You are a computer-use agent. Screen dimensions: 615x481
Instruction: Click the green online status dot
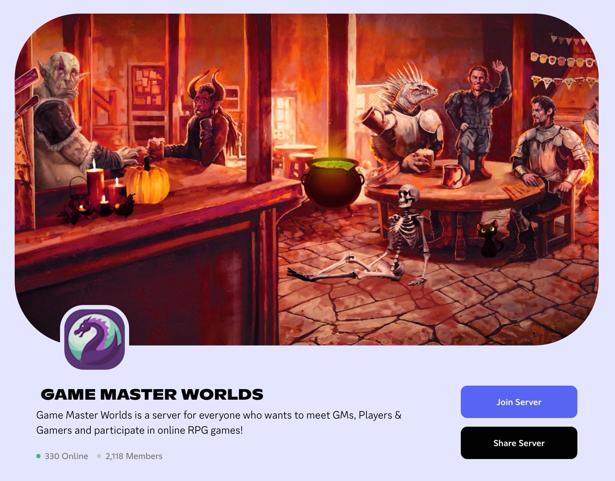[38, 456]
